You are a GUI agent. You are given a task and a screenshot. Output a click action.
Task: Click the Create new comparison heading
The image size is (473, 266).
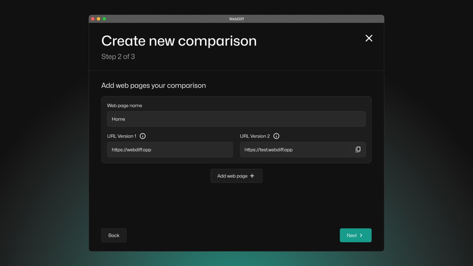(179, 41)
